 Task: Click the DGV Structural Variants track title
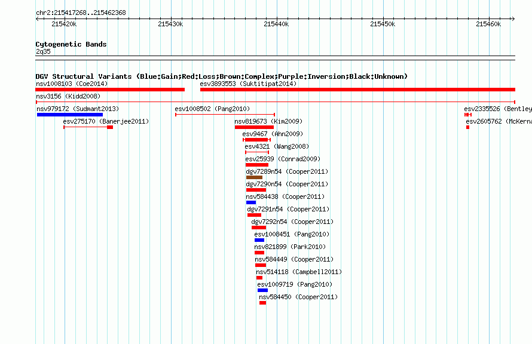click(222, 76)
